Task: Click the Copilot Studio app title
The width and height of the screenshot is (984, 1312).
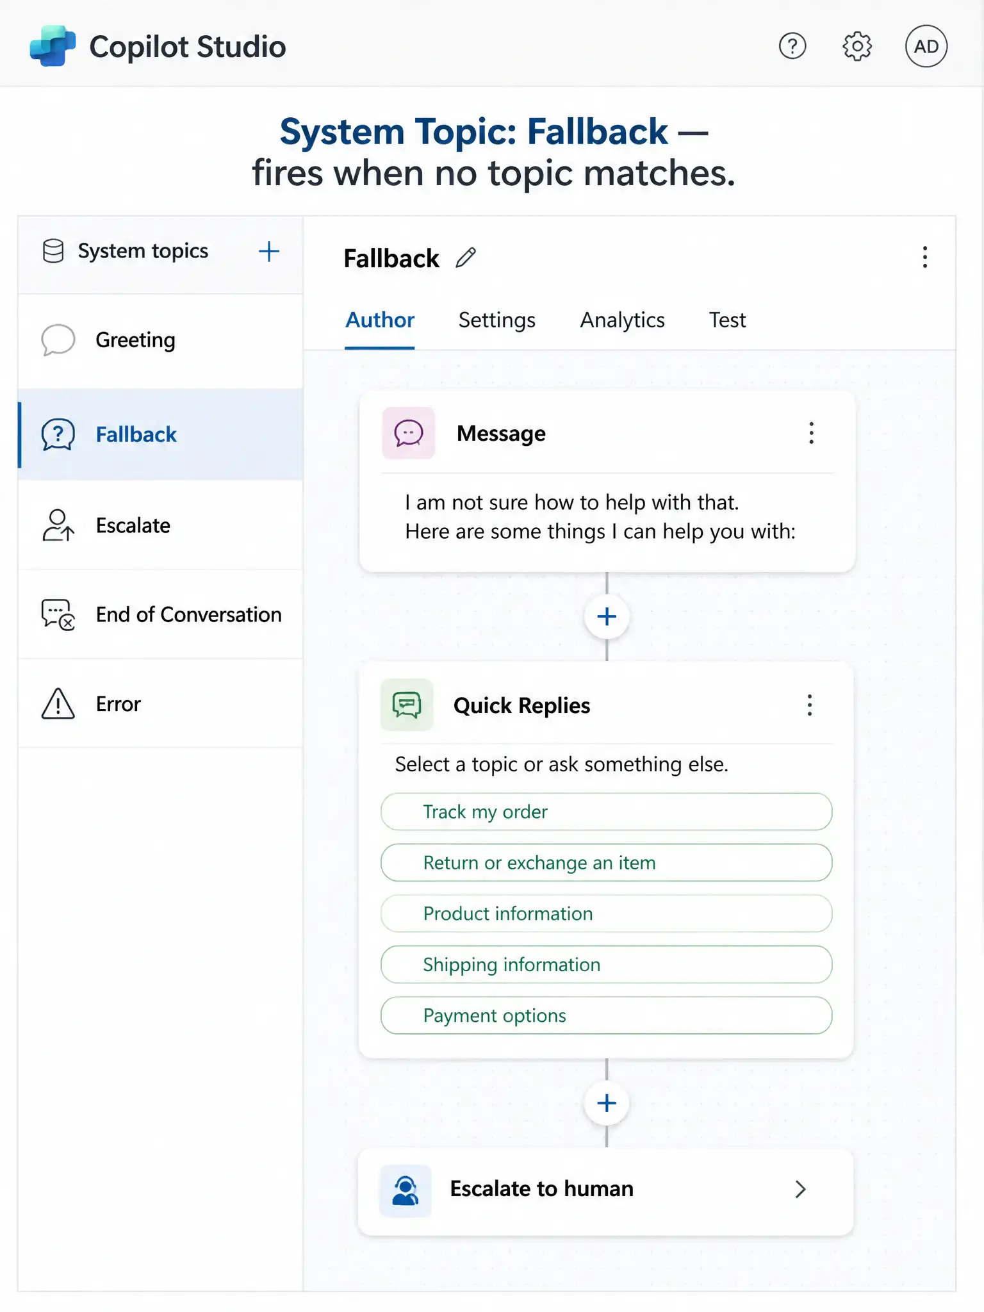Action: coord(188,47)
